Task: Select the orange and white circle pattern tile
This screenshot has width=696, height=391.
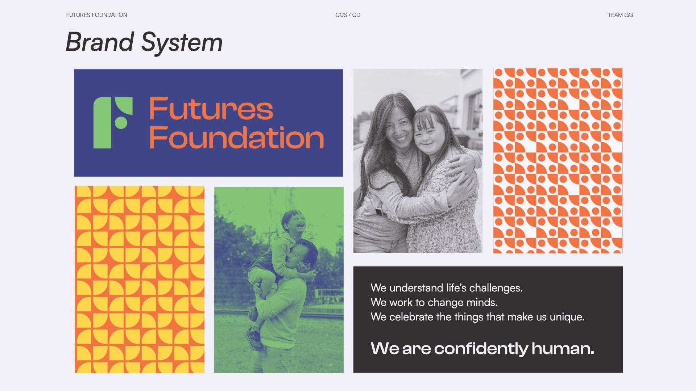Action: point(558,161)
